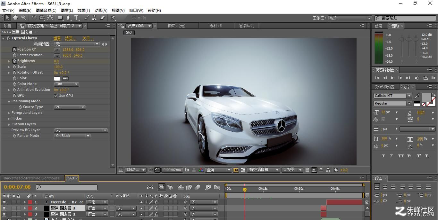
Task: Collapse the Positioning Mode group
Action: coord(9,101)
